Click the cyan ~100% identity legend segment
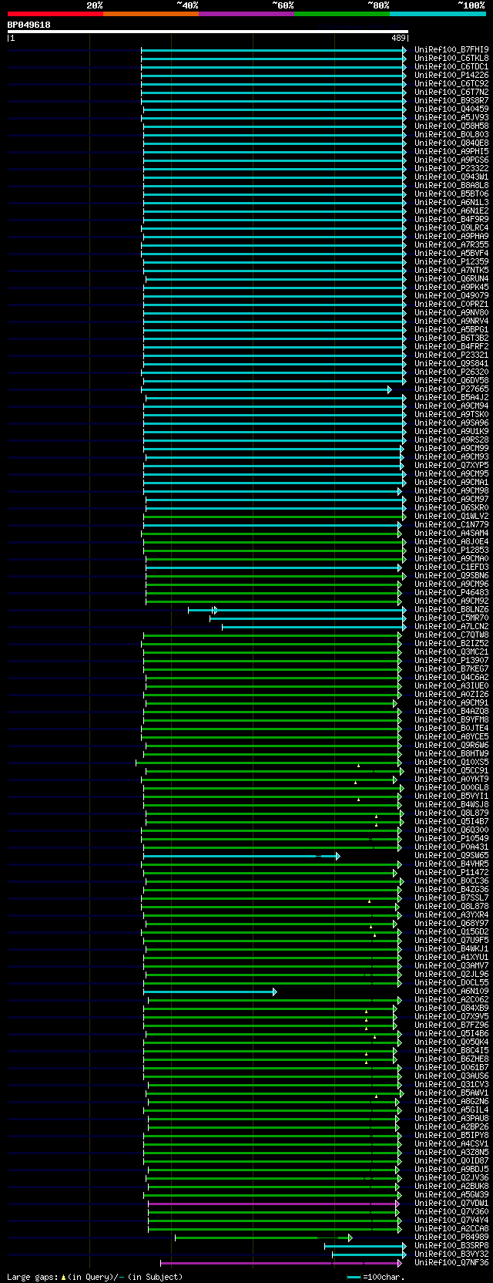493x1283 pixels. point(438,14)
